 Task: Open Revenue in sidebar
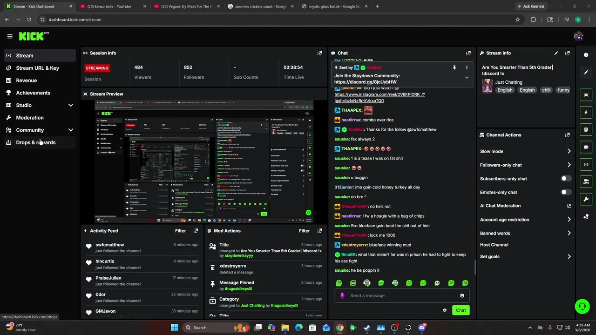(x=40, y=80)
